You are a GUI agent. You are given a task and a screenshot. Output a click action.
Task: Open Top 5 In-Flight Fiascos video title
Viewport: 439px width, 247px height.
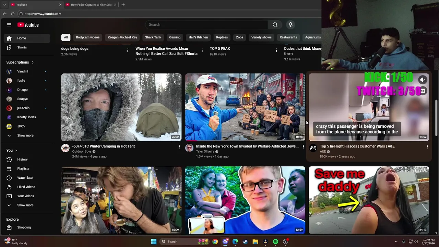[x=357, y=146]
